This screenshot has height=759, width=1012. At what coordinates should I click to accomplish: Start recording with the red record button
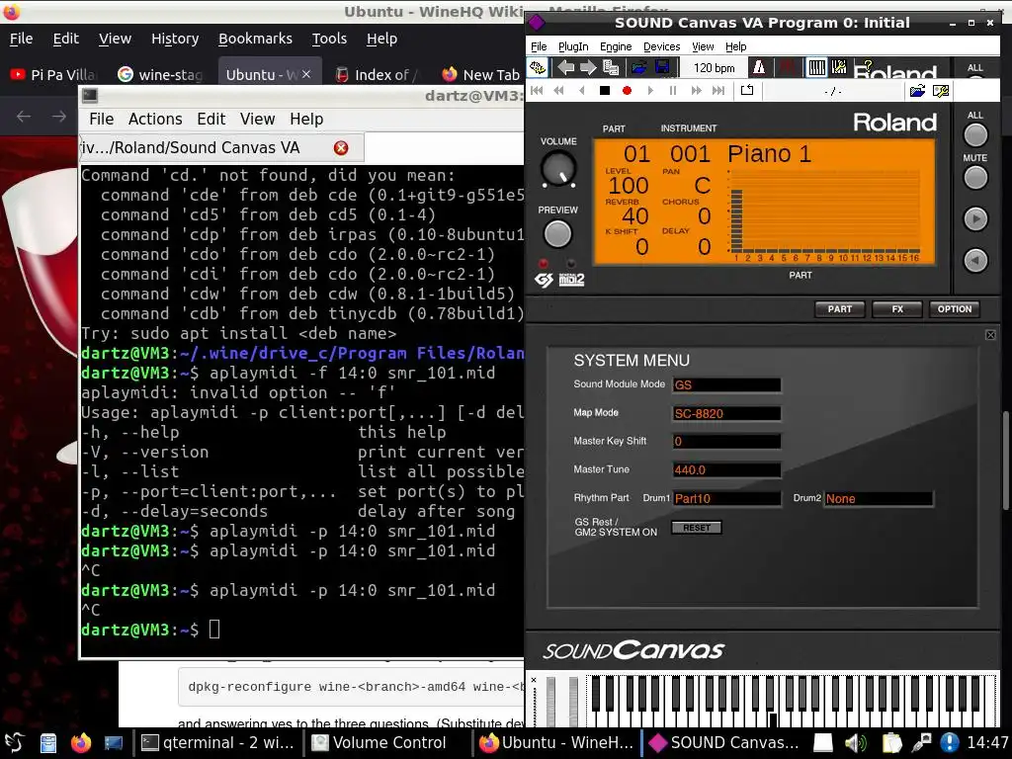[627, 91]
